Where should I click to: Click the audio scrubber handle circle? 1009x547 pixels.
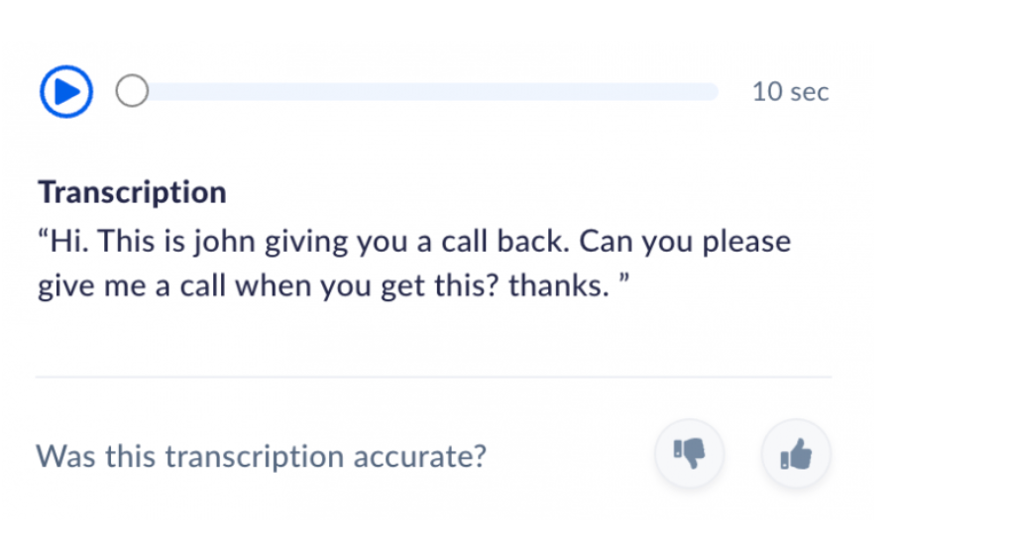[132, 92]
